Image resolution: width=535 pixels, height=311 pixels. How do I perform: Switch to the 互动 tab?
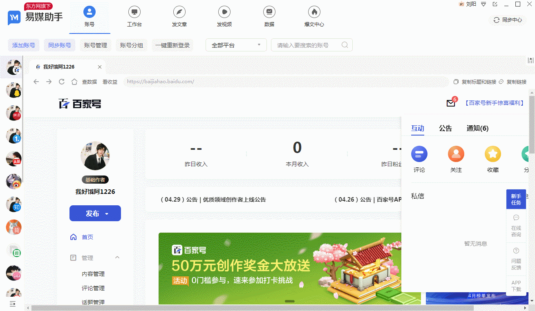point(418,129)
